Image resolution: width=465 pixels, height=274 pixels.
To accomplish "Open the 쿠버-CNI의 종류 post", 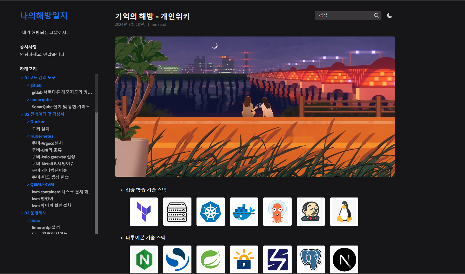I will (47, 150).
